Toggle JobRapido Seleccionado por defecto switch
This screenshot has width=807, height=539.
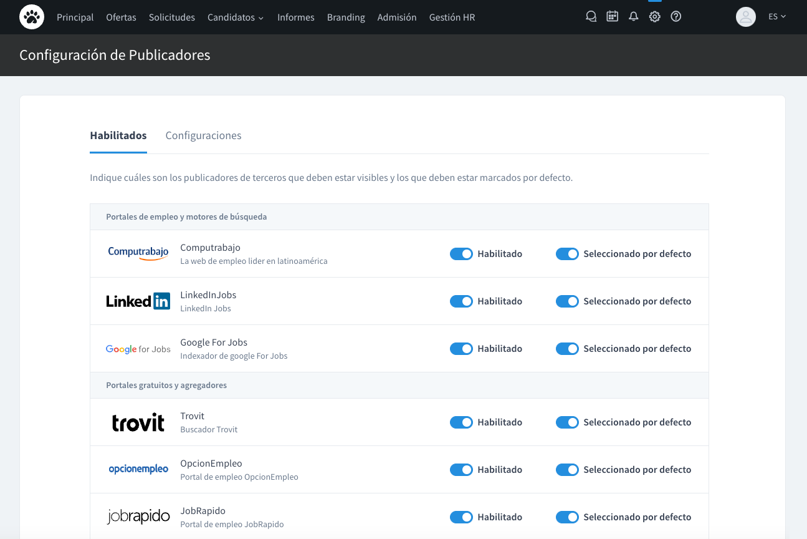coord(567,517)
